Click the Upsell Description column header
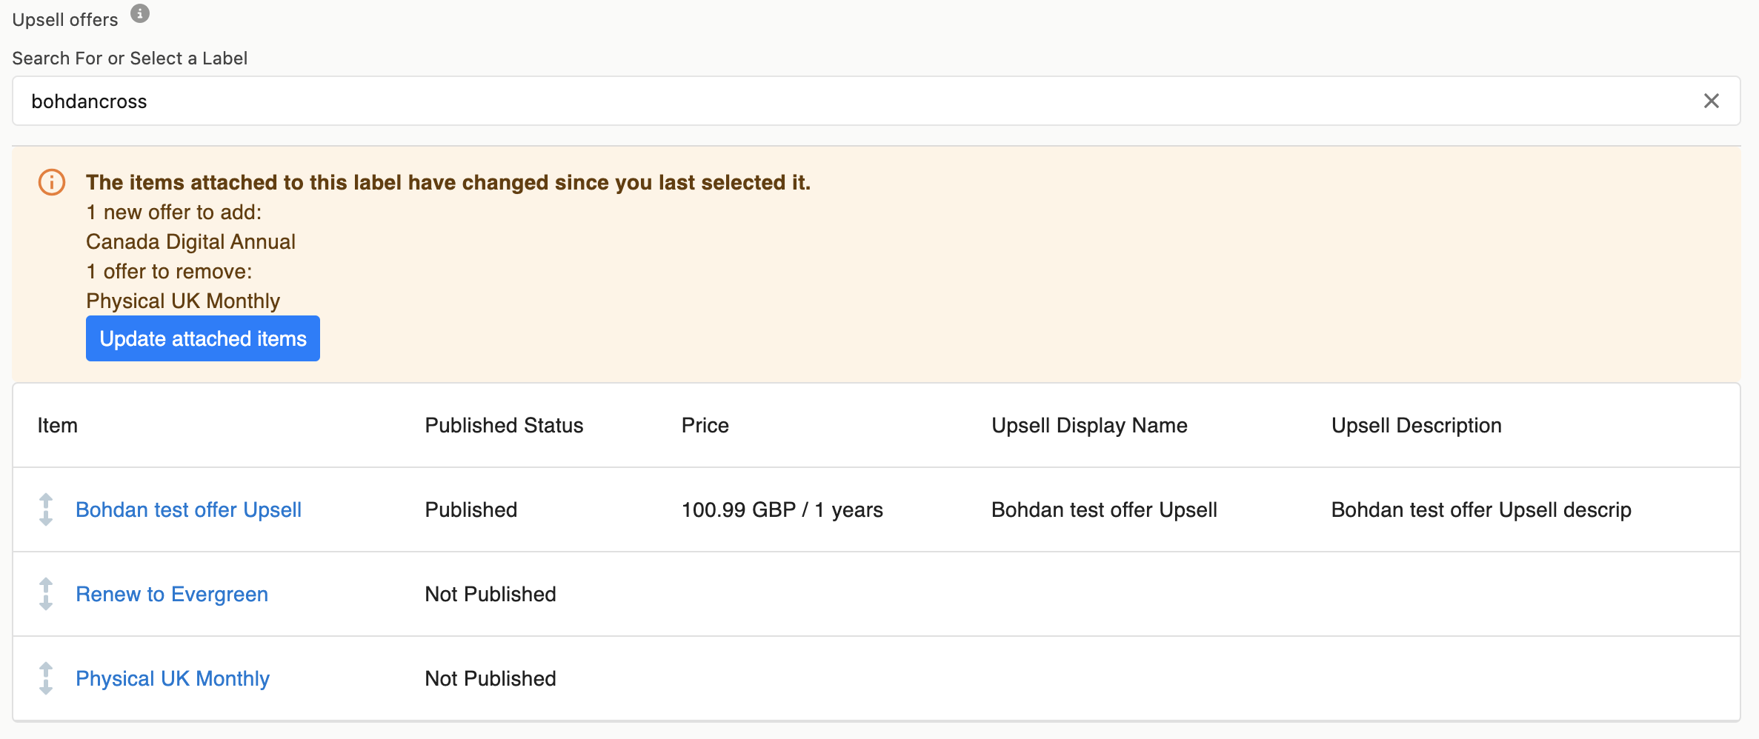 [x=1416, y=425]
